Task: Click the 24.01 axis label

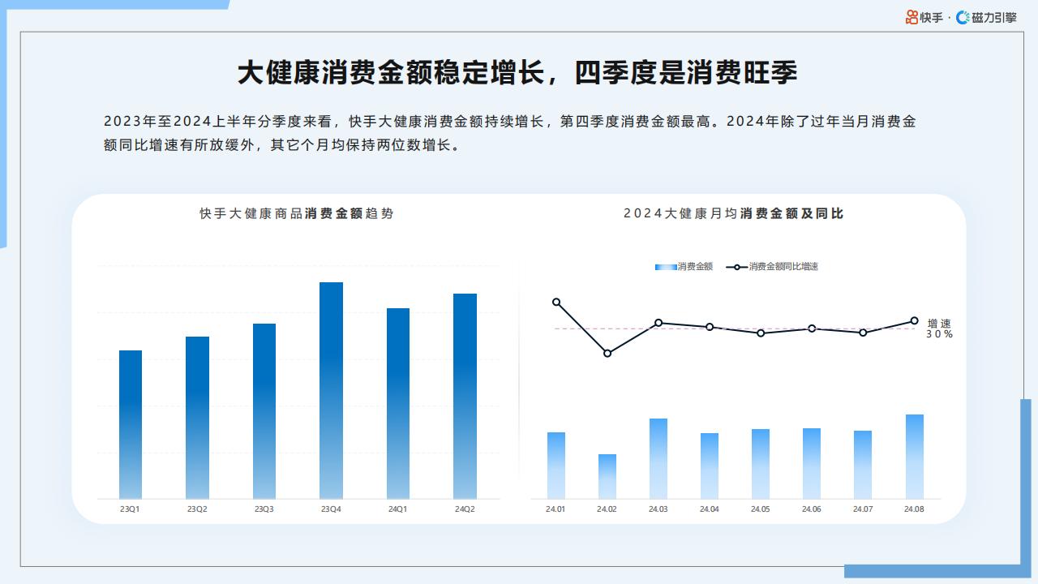Action: coord(555,509)
